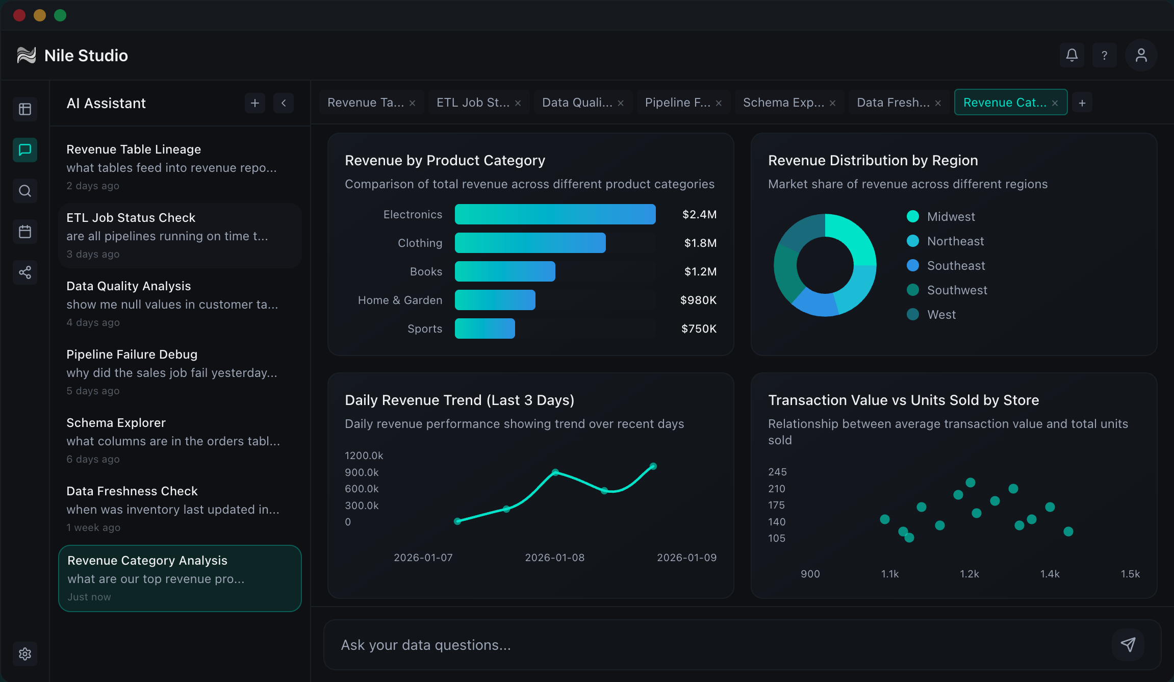Image resolution: width=1174 pixels, height=682 pixels.
Task: Open ETL Job Status Check conversation
Action: (x=180, y=236)
